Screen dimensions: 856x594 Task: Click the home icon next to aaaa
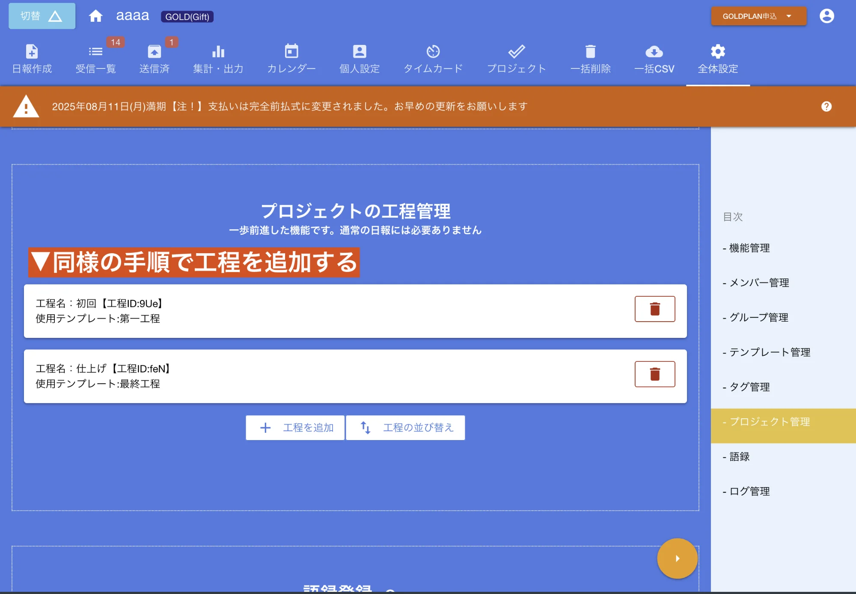pyautogui.click(x=96, y=15)
